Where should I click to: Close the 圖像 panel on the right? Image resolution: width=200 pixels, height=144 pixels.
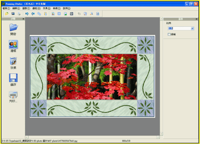(x=196, y=19)
